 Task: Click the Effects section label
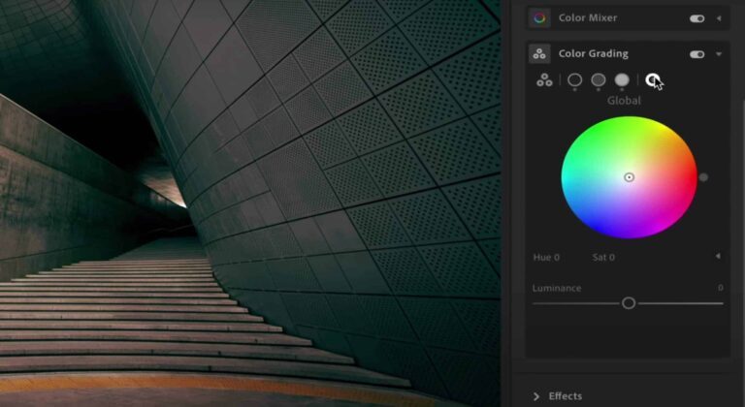click(x=566, y=395)
